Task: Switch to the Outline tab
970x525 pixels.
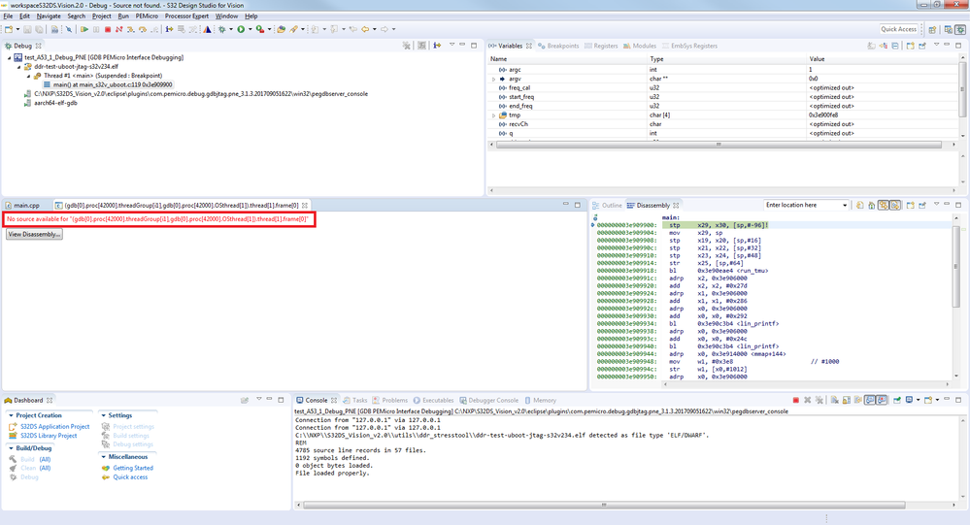Action: 608,206
